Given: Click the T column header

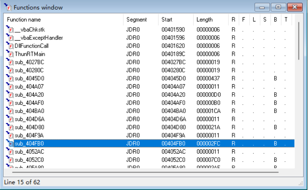Looking at the screenshot, I should pos(286,20).
